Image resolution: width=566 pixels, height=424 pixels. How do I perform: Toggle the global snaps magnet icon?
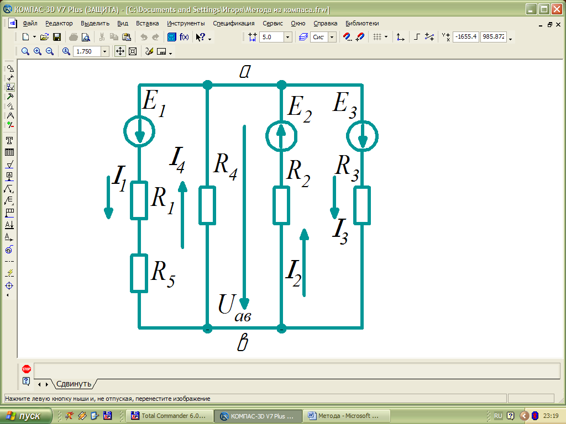click(x=348, y=37)
